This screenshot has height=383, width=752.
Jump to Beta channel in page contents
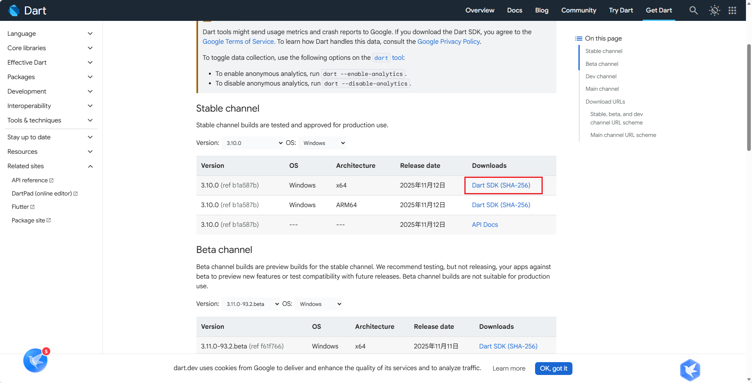pyautogui.click(x=602, y=64)
